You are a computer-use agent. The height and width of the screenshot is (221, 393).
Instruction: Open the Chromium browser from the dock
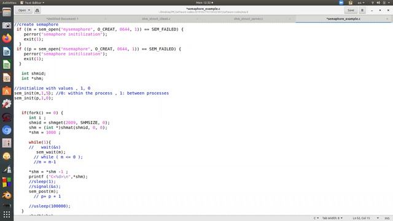pyautogui.click(x=7, y=130)
